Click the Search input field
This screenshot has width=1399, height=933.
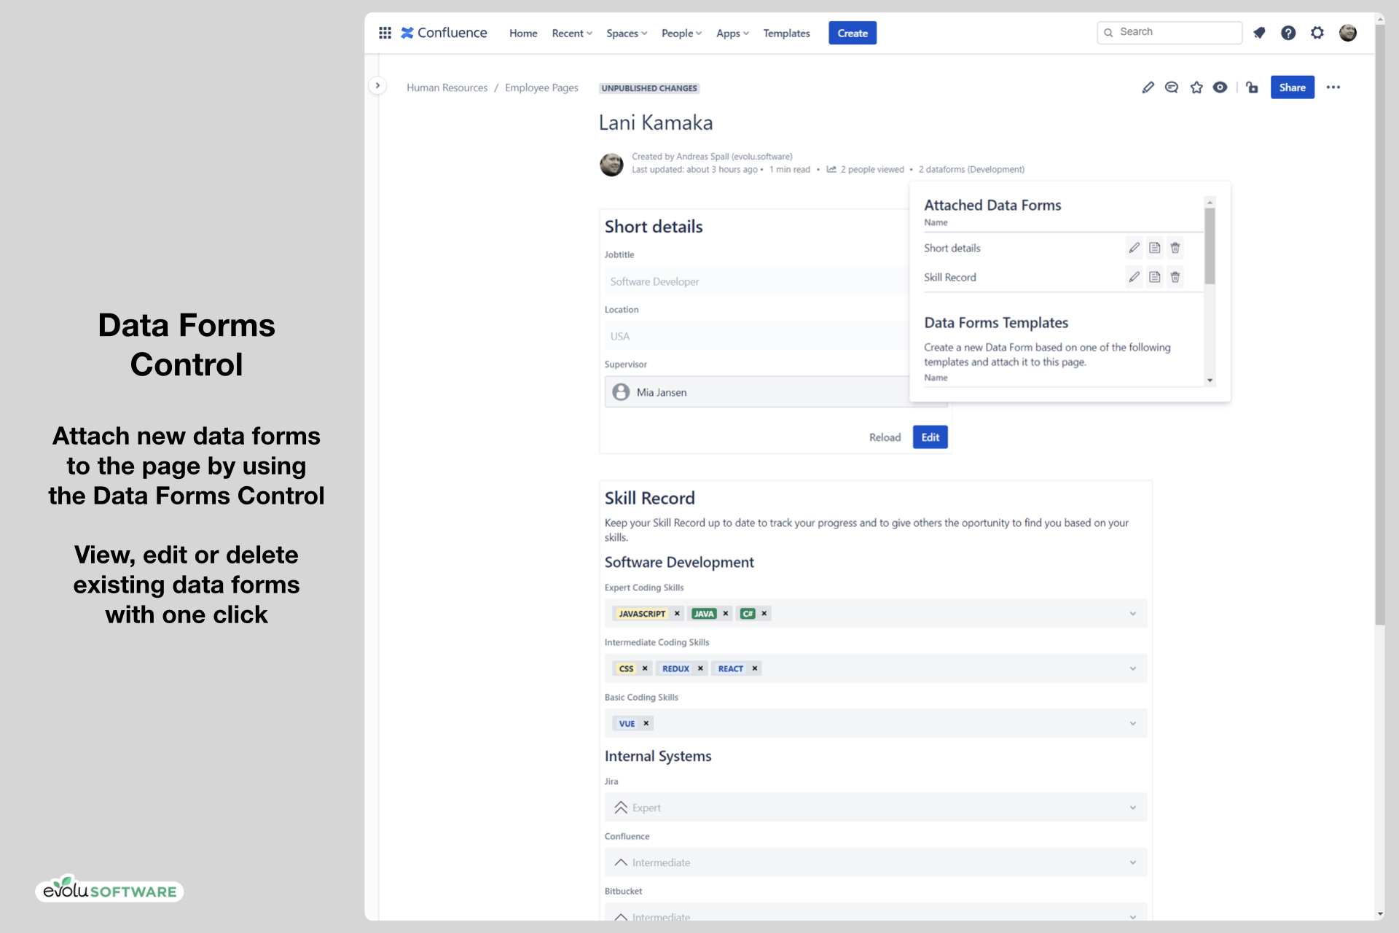pos(1173,32)
